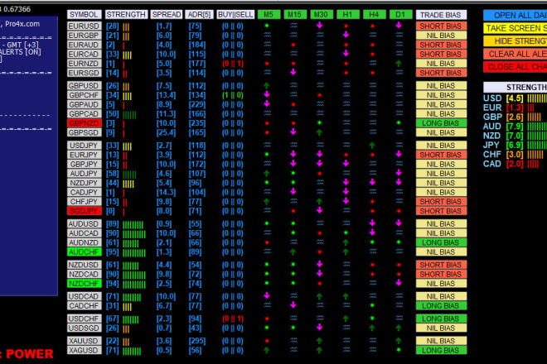
Task: Select the H4 timeframe column header
Action: click(x=374, y=15)
